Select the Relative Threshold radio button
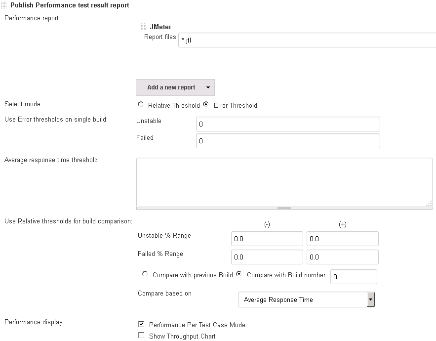Viewport: 436px width, 341px height. click(x=141, y=105)
